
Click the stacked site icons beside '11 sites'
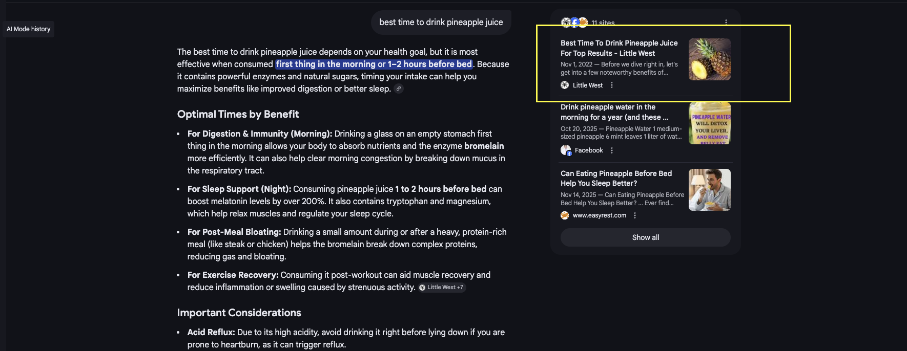pos(574,22)
